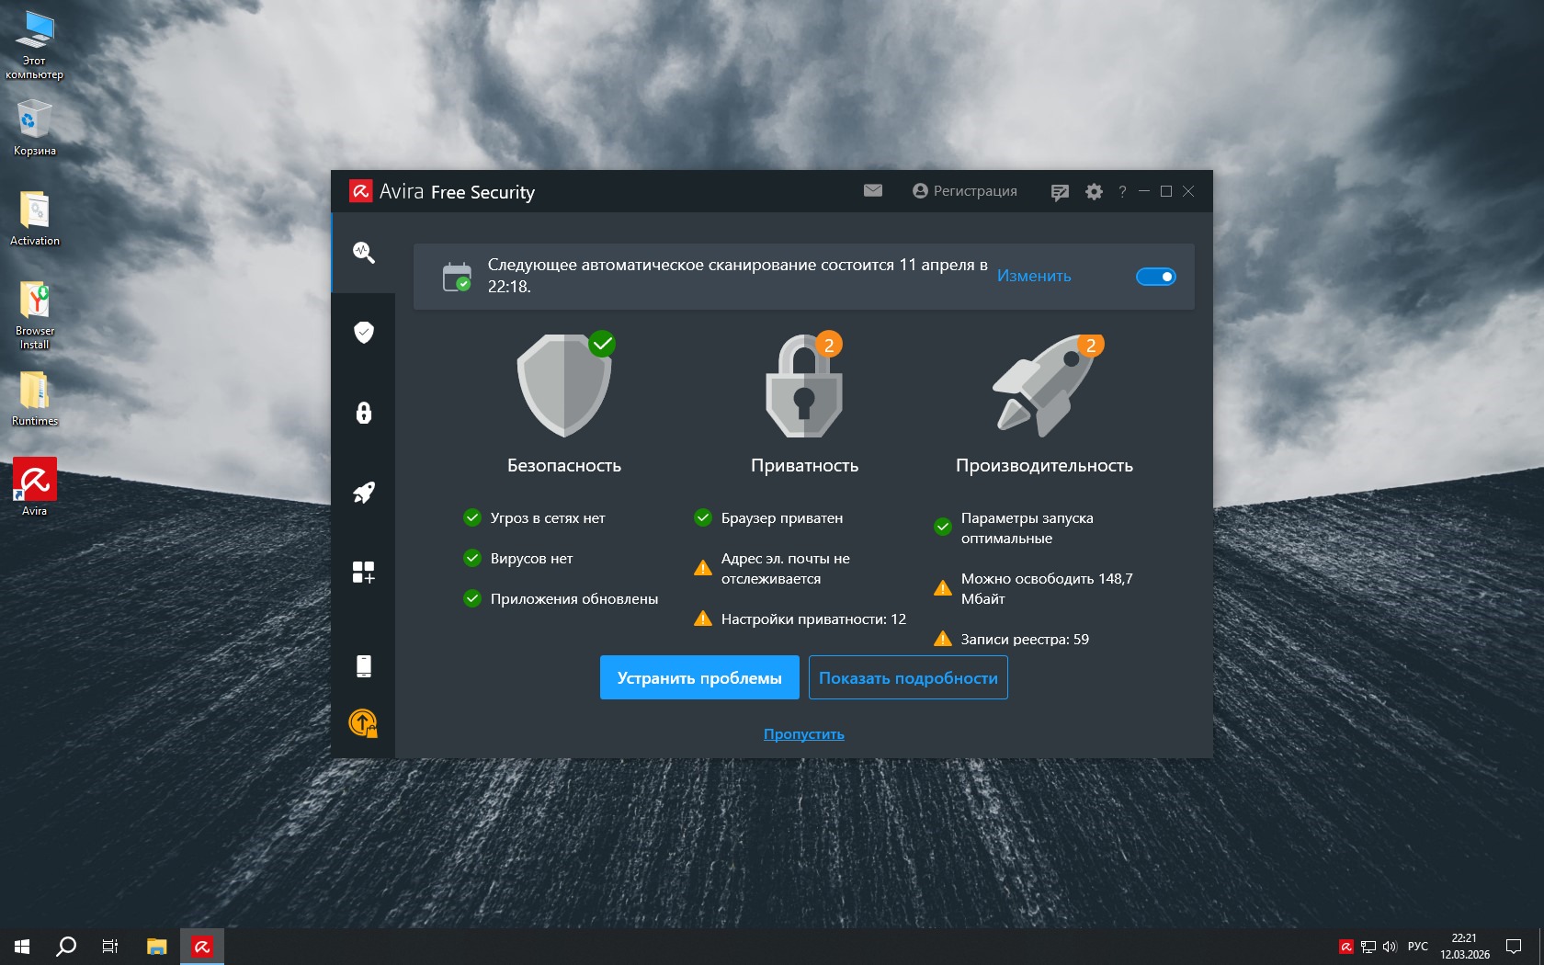
Task: Open the Status scan sidebar icon
Action: tap(364, 253)
